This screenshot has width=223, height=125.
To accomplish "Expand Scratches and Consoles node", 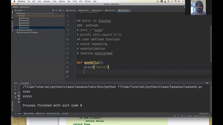I will [x=15, y=32].
